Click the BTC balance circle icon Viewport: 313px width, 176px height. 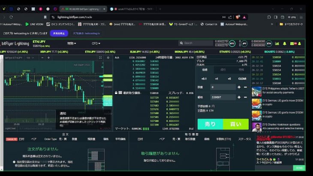(x=232, y=43)
